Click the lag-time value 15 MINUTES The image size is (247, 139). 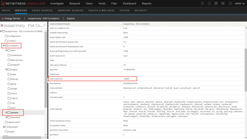click(x=129, y=69)
